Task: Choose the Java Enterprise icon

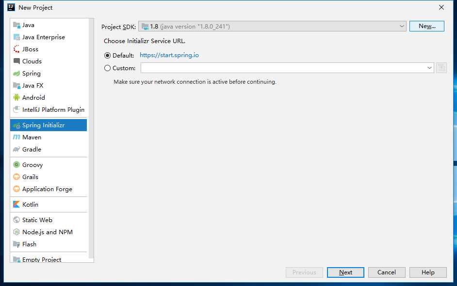Action: pos(16,37)
